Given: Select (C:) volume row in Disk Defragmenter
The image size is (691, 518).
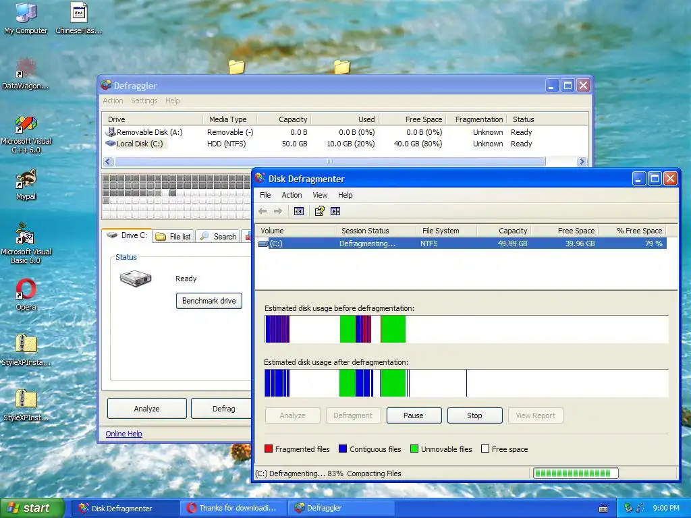Looking at the screenshot, I should [x=461, y=243].
